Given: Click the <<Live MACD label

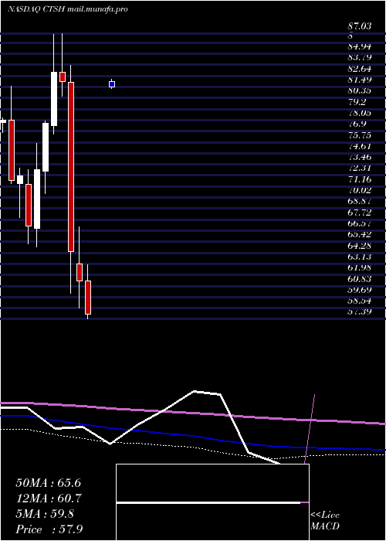Looking at the screenshot, I should coord(325,520).
